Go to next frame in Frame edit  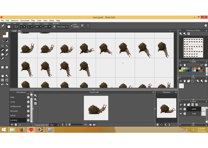(66, 125)
